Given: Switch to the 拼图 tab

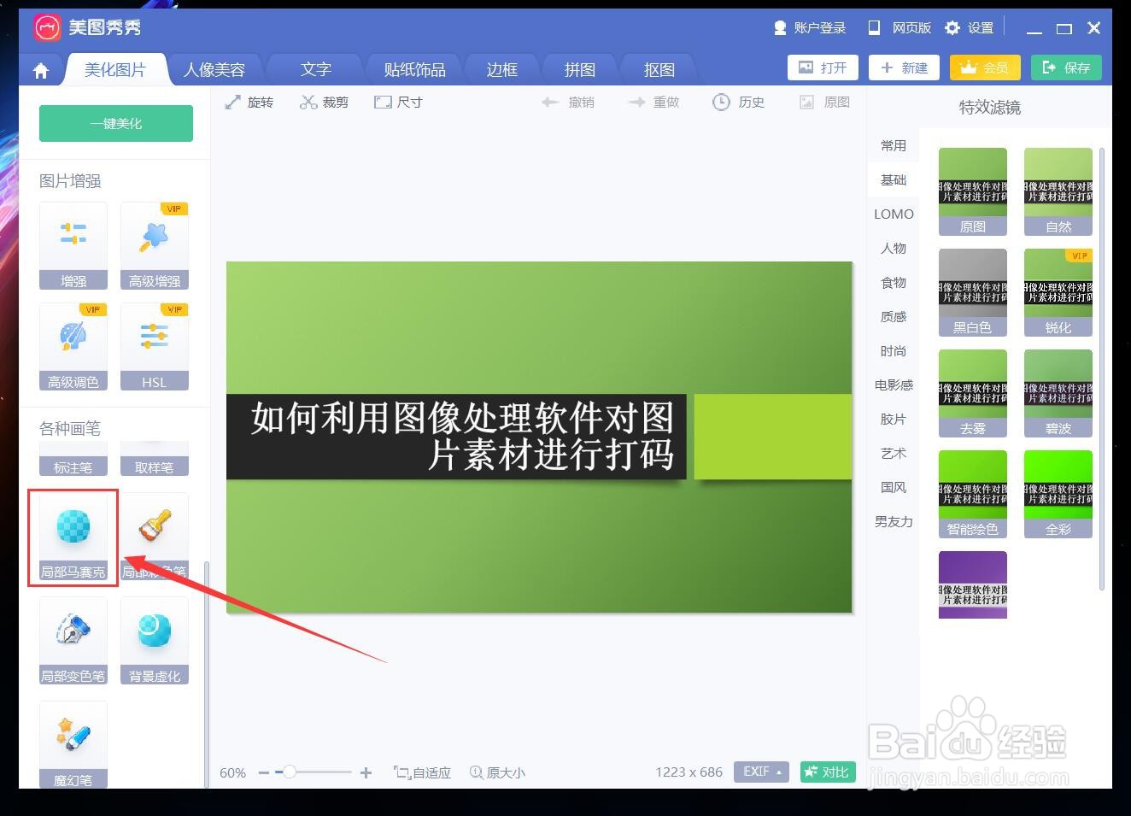Looking at the screenshot, I should (x=580, y=70).
